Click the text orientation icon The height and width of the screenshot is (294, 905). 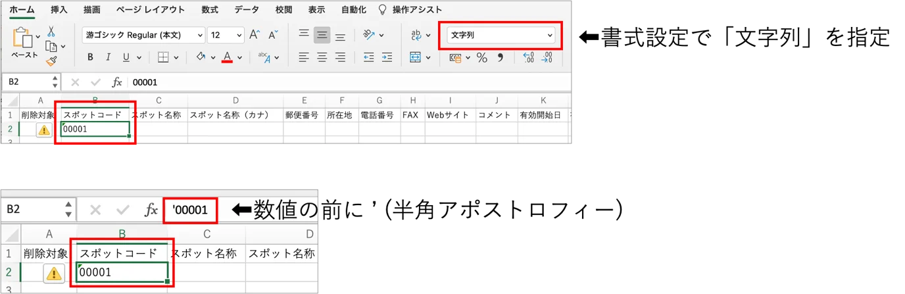coord(369,35)
